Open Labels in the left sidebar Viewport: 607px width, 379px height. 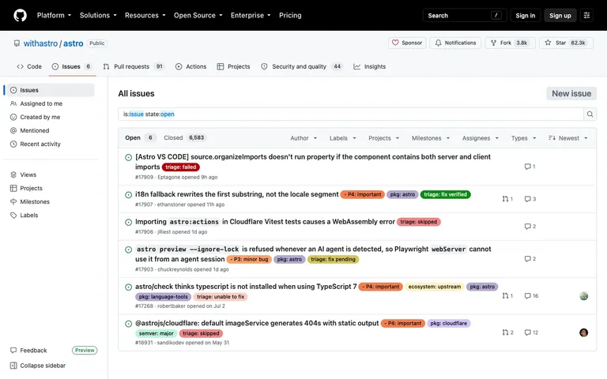coord(51,216)
